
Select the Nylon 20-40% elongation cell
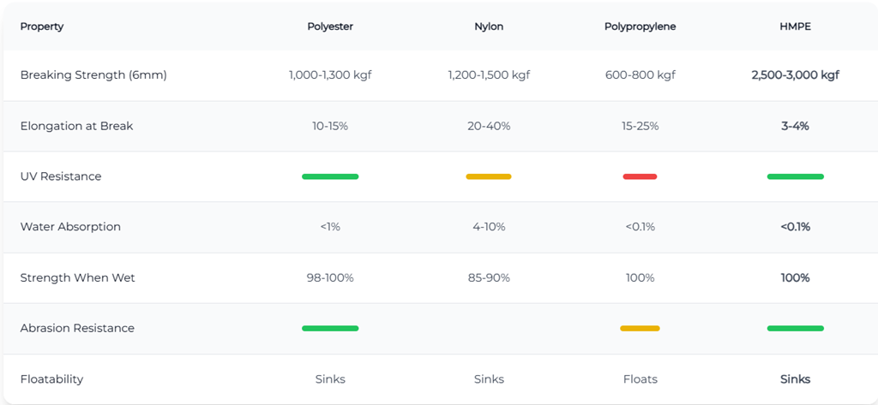(x=489, y=126)
